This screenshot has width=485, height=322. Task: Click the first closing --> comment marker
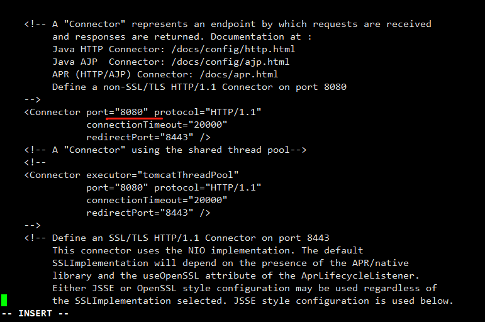(33, 99)
